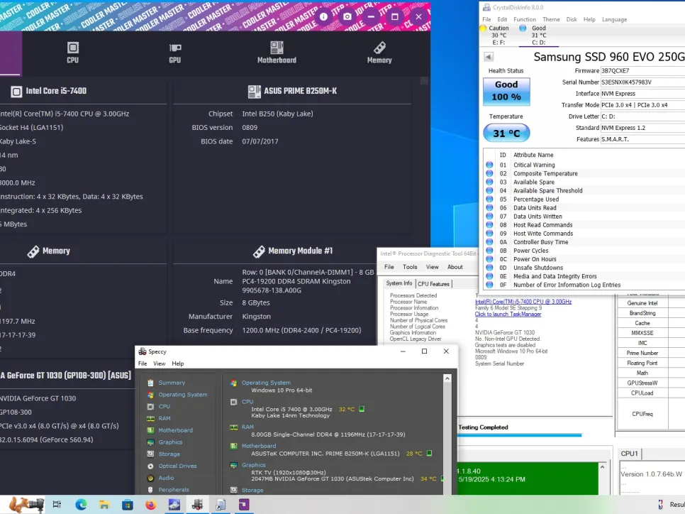The width and height of the screenshot is (685, 514).
Task: Click to launch Task Manager link
Action: (508, 314)
